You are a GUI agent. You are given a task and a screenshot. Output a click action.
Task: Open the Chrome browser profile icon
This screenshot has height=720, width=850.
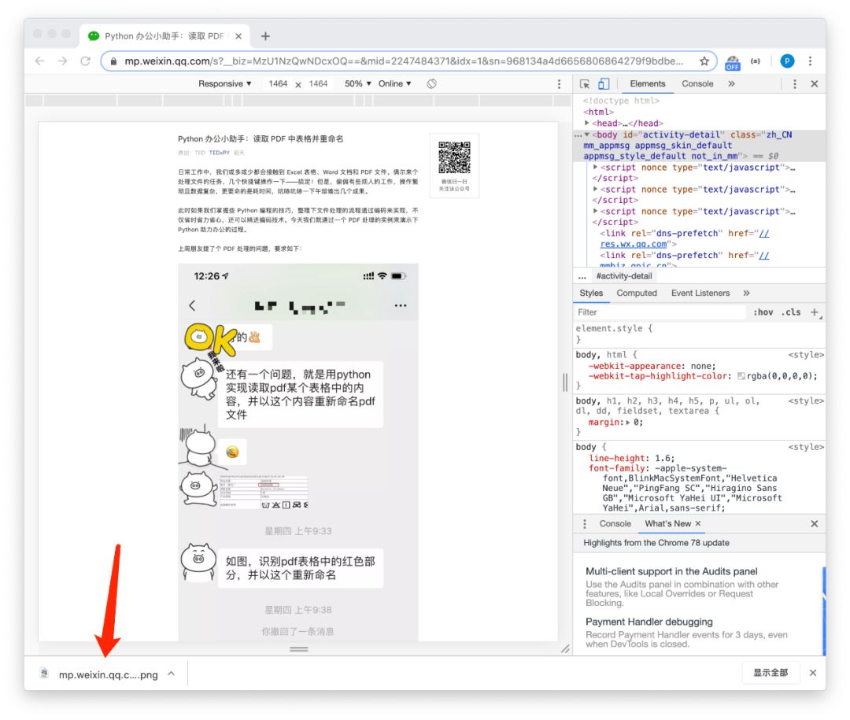(788, 61)
